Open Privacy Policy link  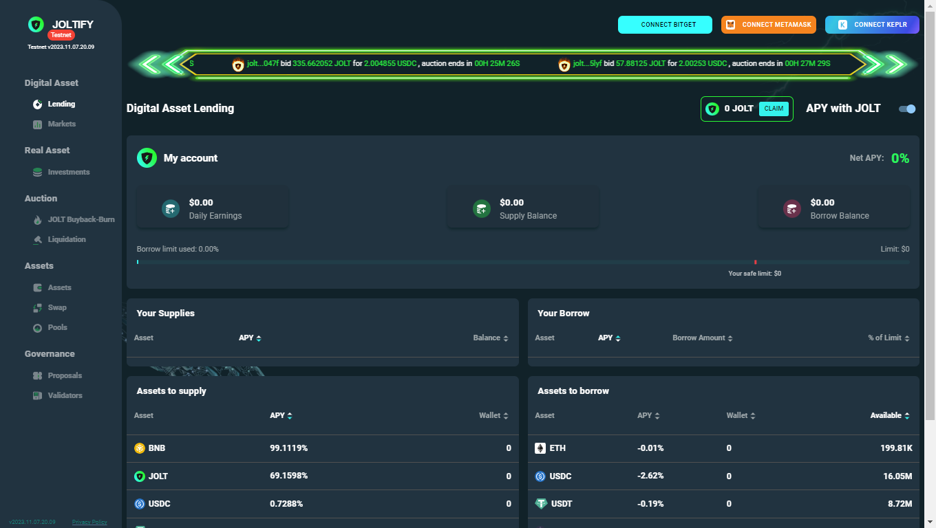point(89,522)
